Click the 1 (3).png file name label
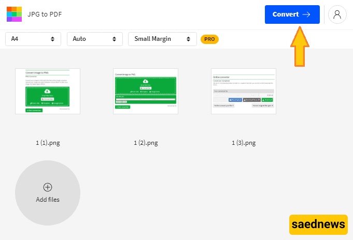Image resolution: width=353 pixels, height=240 pixels. (x=244, y=143)
